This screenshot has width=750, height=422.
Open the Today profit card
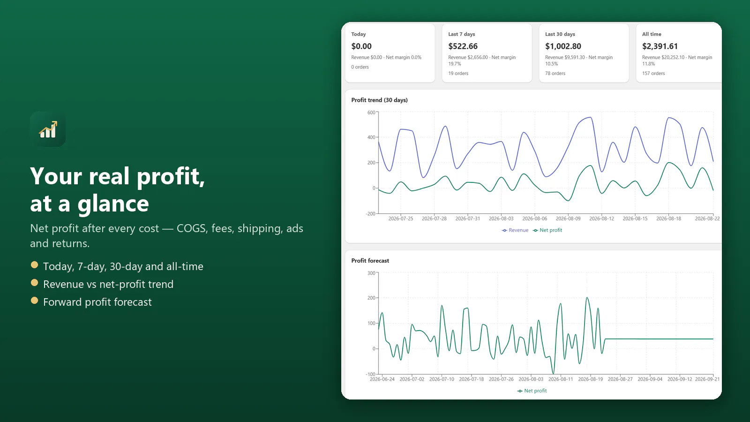(x=390, y=53)
